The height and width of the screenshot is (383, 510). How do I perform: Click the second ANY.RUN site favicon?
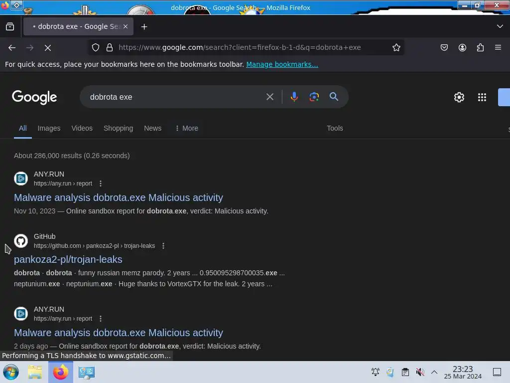(21, 314)
